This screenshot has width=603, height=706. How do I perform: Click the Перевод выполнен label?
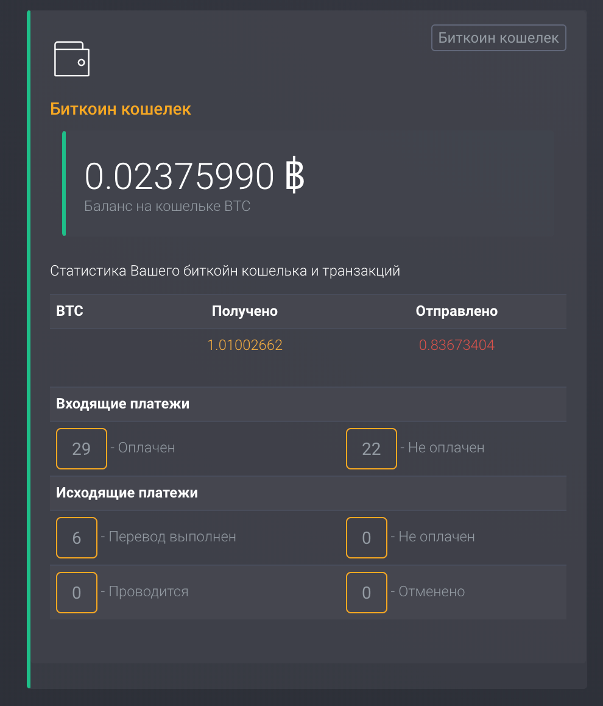[x=172, y=537]
